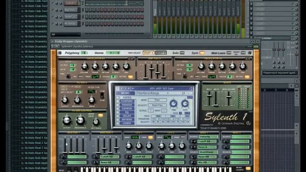Image resolution: width=306 pixels, height=172 pixels.
Task: Toggle Midi Learn button
Action: click(x=229, y=53)
